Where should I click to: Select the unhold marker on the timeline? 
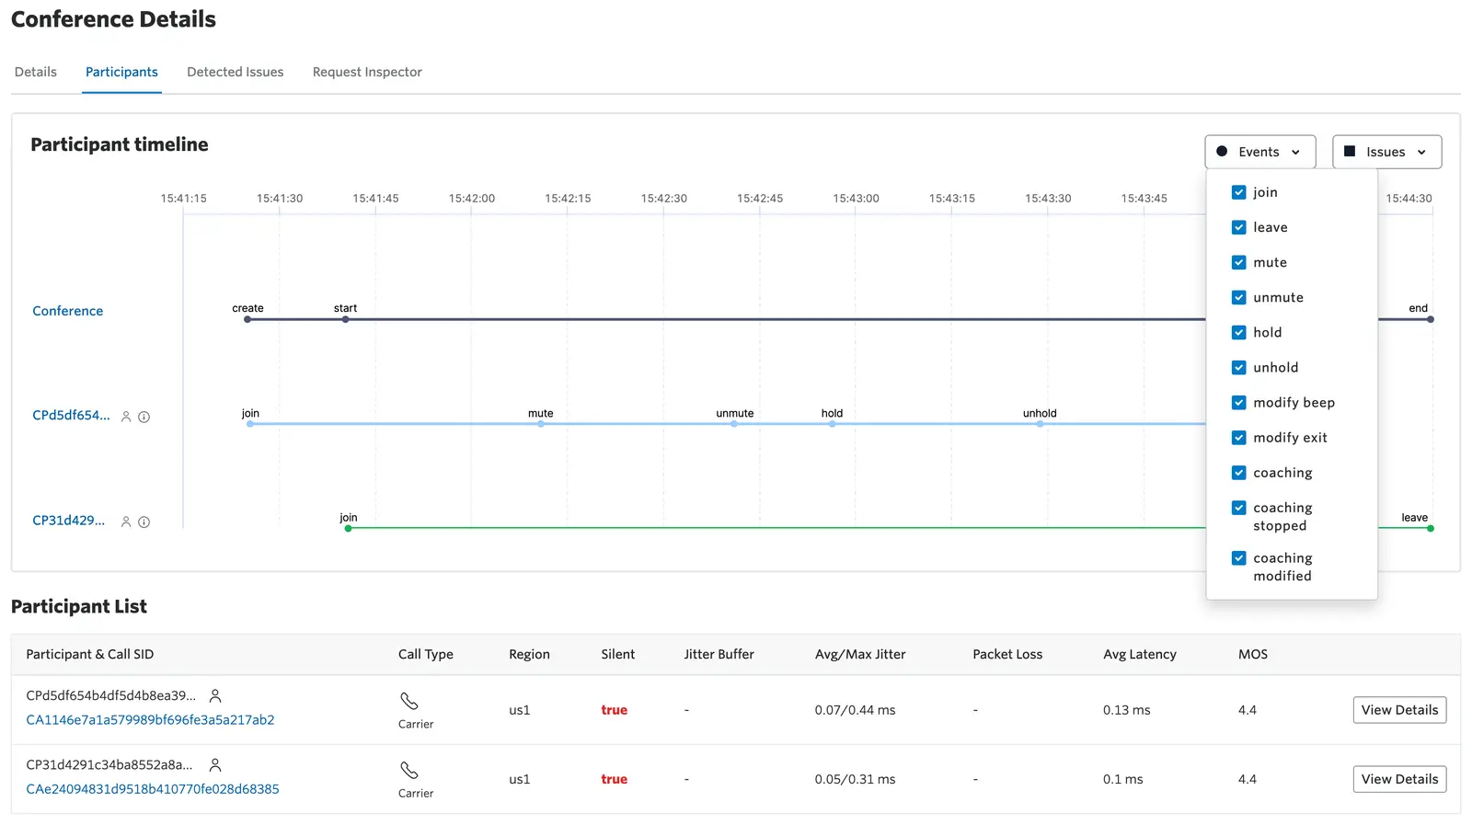(x=1040, y=424)
